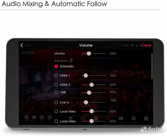Click the vertical scrollbar on the right
This screenshot has height=136, width=167.
coord(152,66)
